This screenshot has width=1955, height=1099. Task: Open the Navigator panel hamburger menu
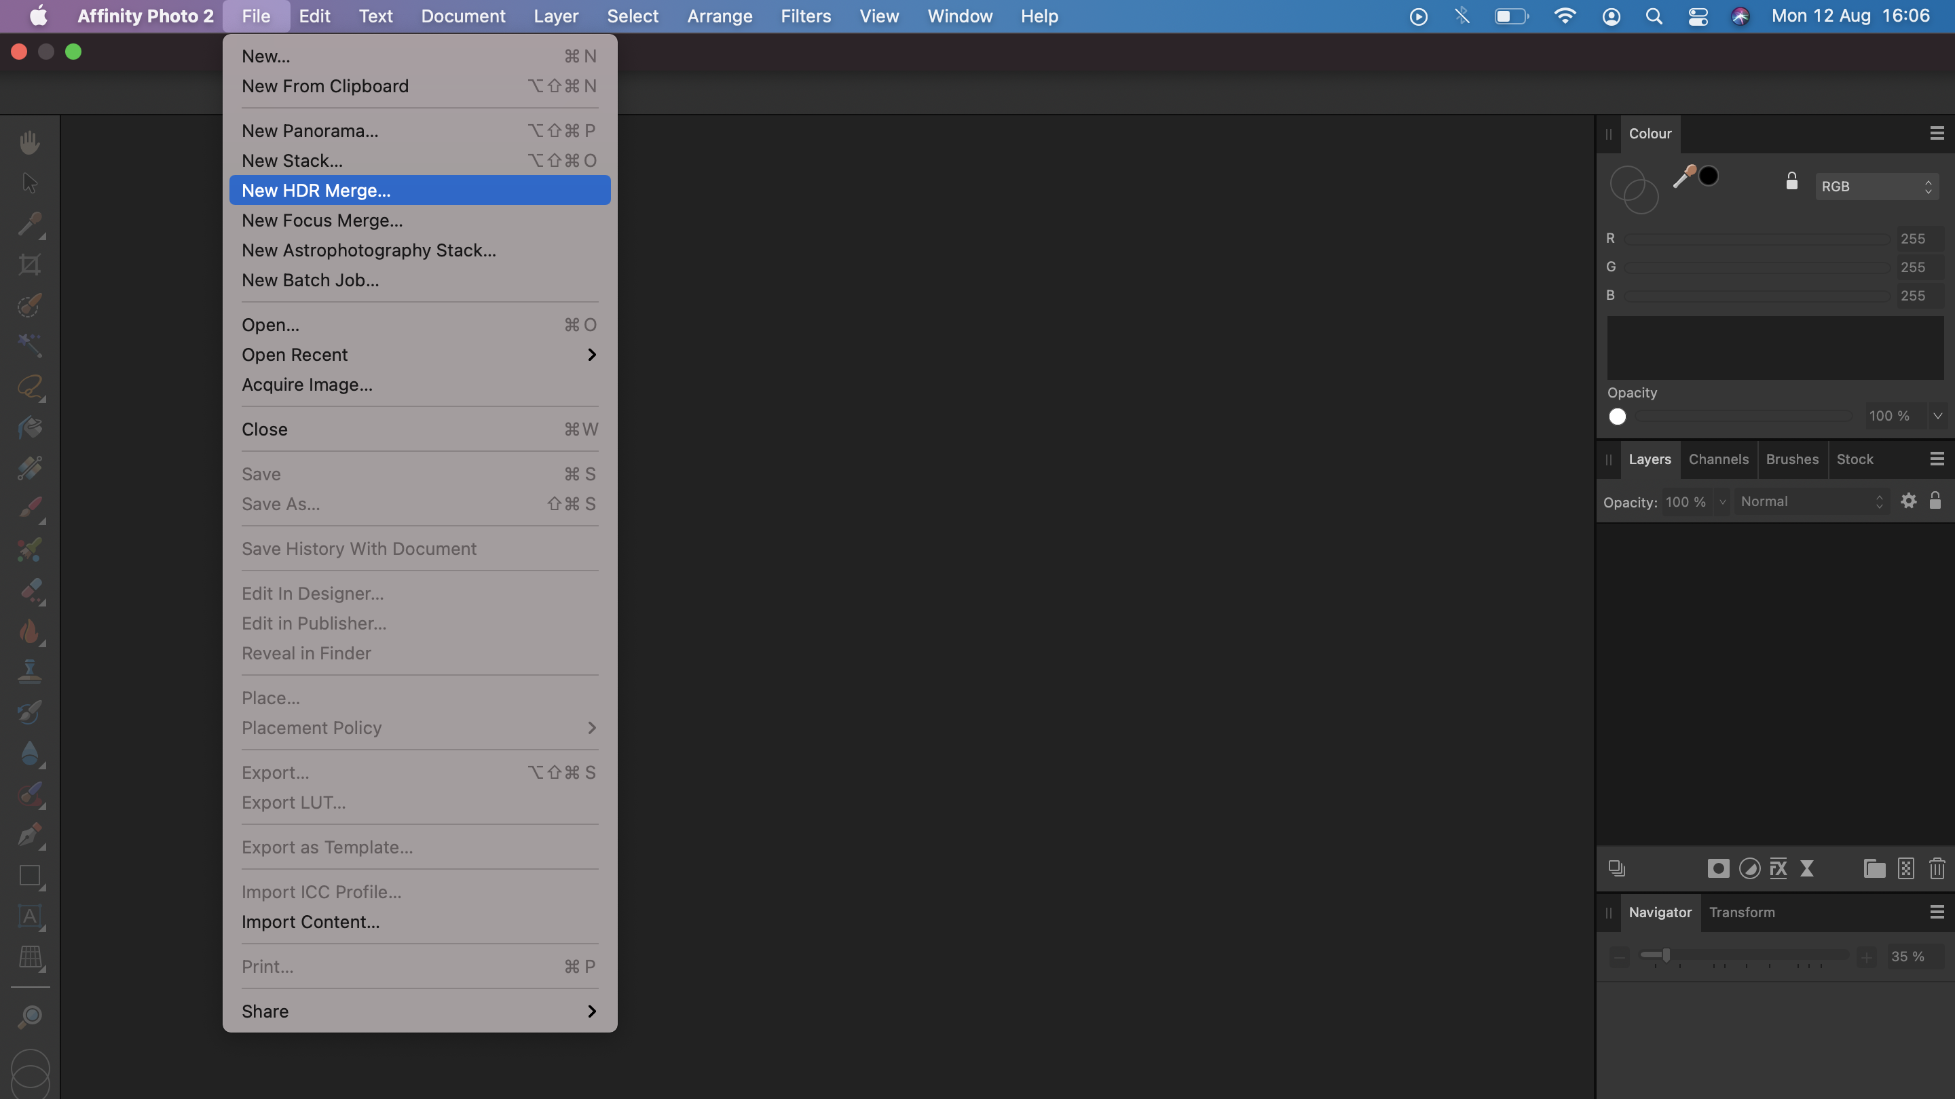(x=1937, y=912)
